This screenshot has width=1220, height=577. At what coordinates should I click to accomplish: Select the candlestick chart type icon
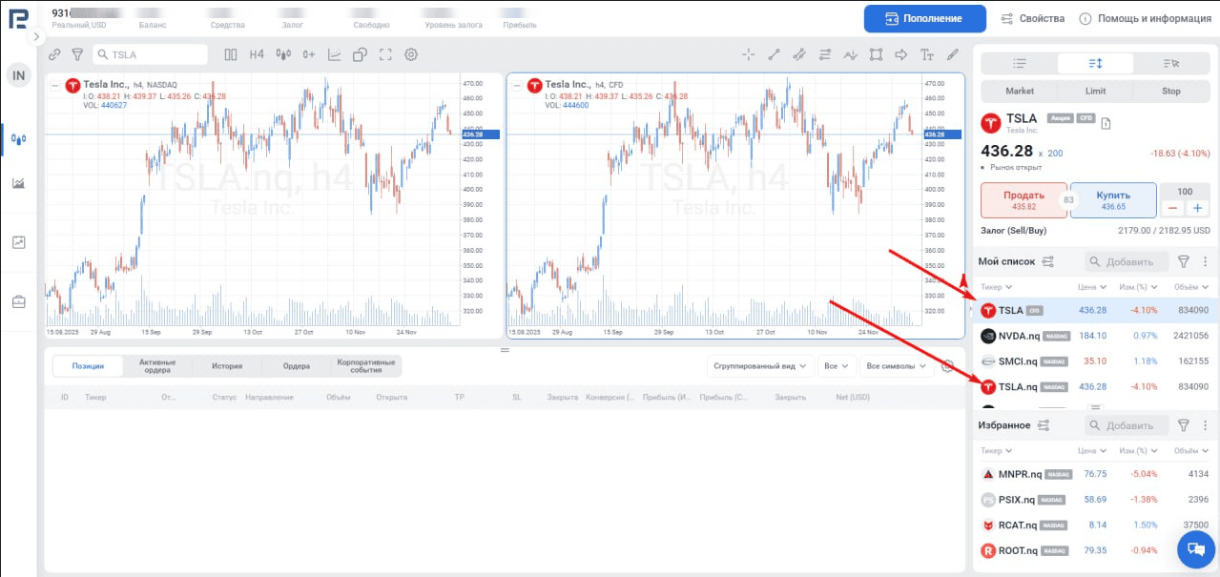tap(282, 54)
